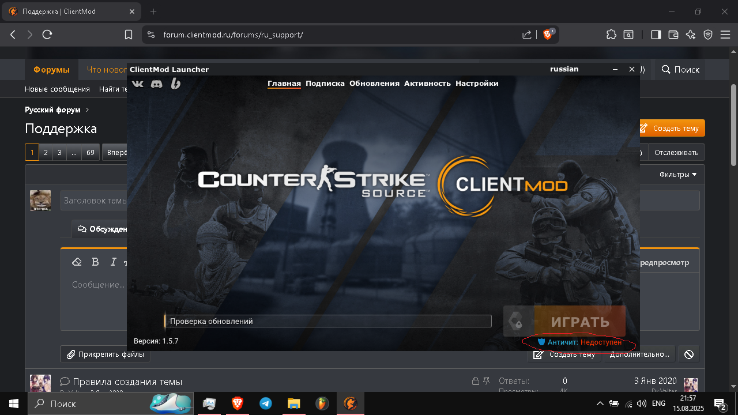Open File Explorer from the taskbar
Image resolution: width=738 pixels, height=415 pixels.
click(293, 403)
